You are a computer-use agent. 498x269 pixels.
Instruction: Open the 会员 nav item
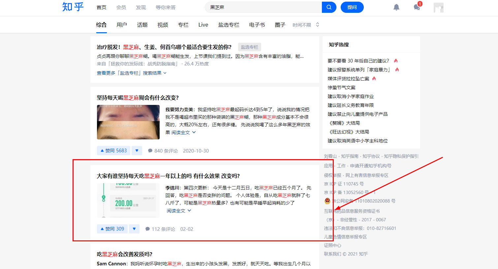click(x=121, y=7)
